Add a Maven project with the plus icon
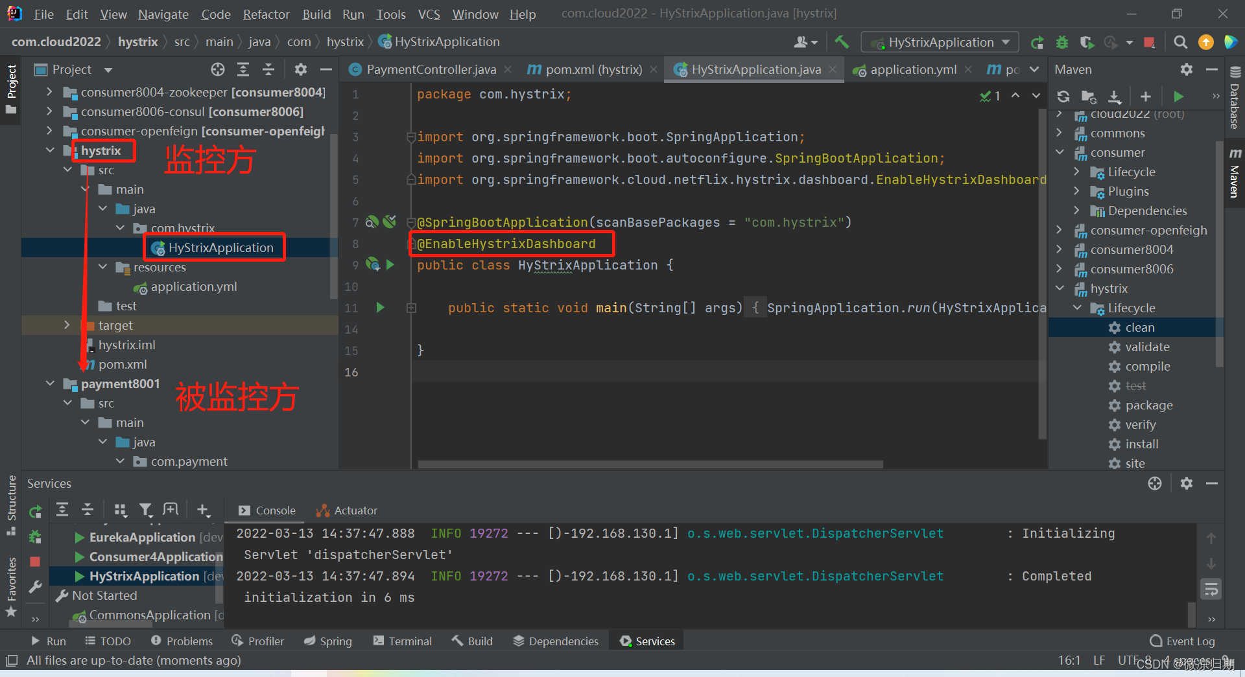The width and height of the screenshot is (1245, 677). pyautogui.click(x=1146, y=97)
